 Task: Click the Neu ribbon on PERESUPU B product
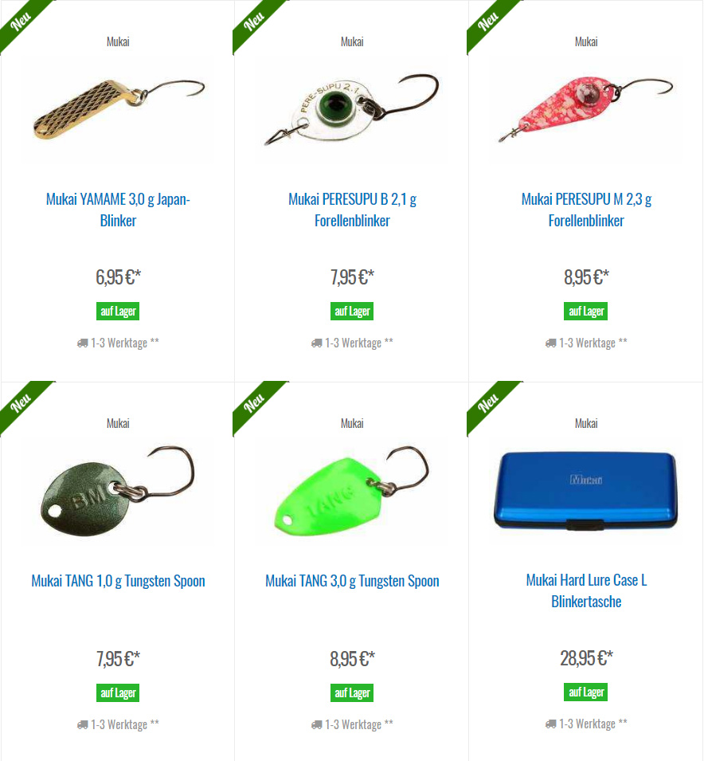point(255,22)
